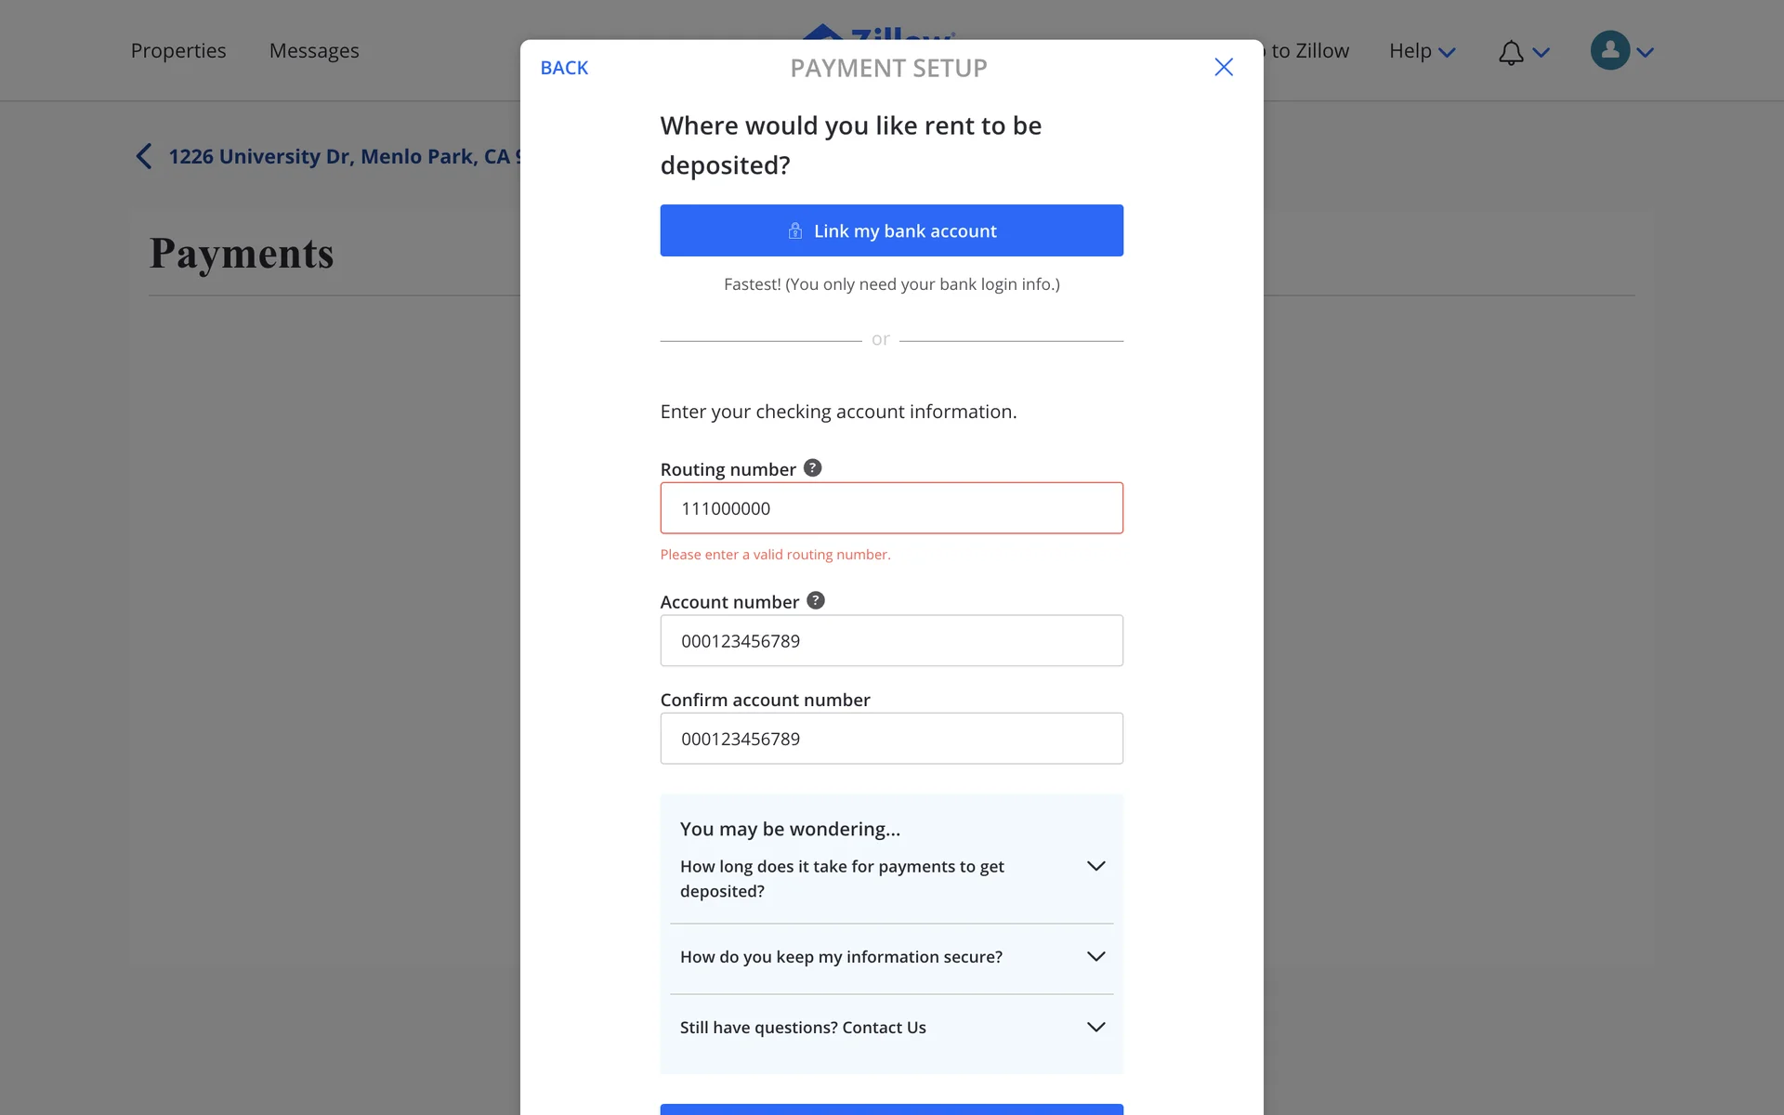
Task: Go to the Messages menu item
Action: click(314, 51)
